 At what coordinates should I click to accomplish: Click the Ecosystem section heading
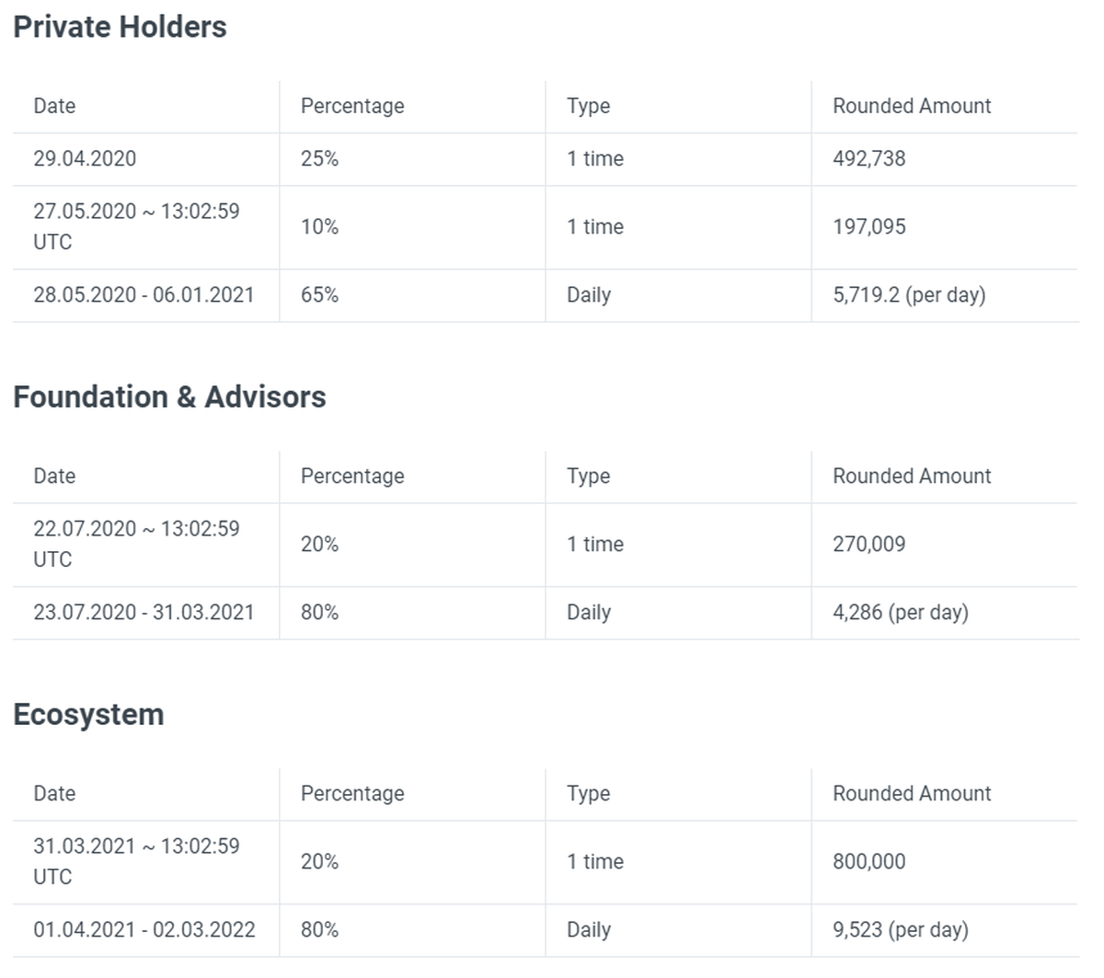(x=88, y=714)
